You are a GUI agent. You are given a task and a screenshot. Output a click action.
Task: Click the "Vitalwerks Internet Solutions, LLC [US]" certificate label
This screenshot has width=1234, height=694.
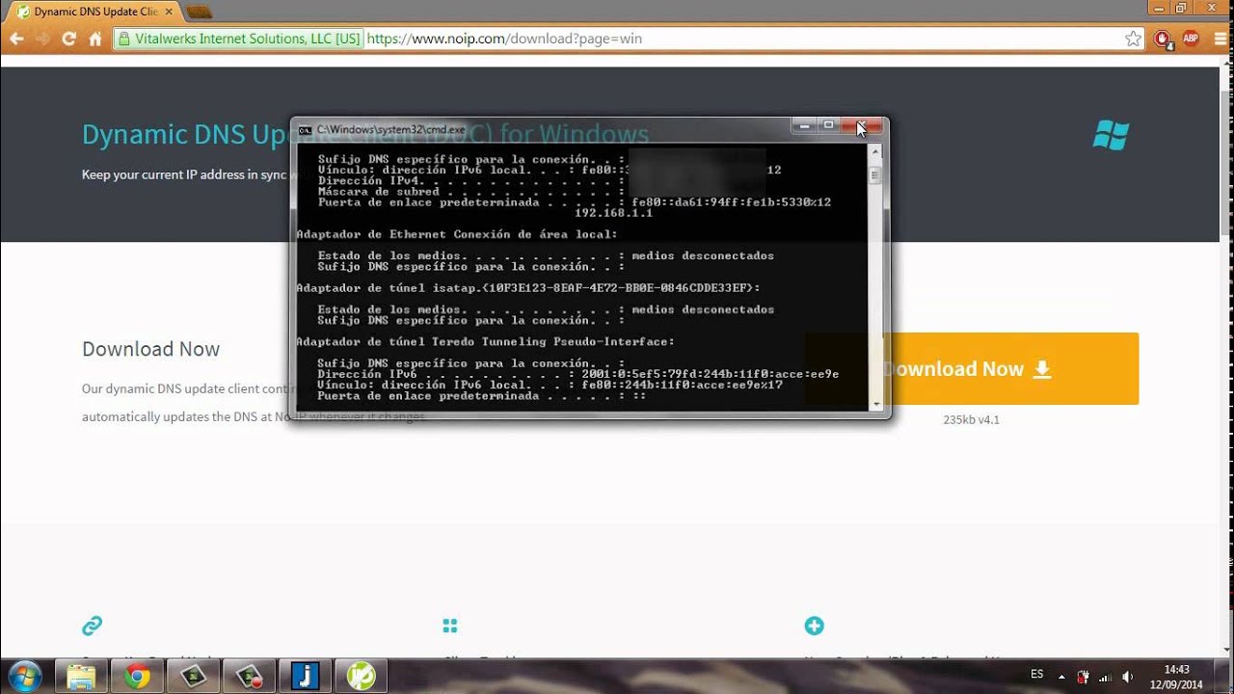248,39
